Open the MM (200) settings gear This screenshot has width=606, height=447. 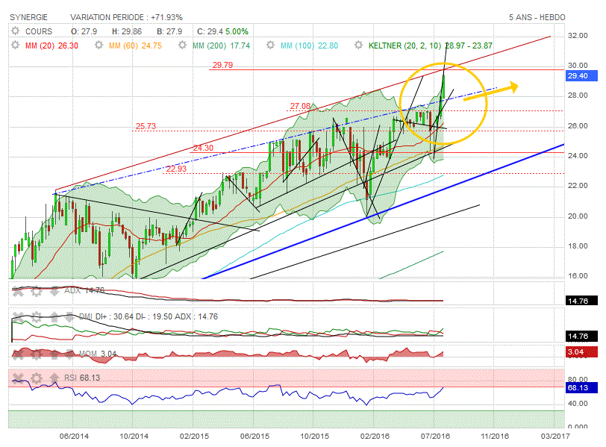pos(182,46)
